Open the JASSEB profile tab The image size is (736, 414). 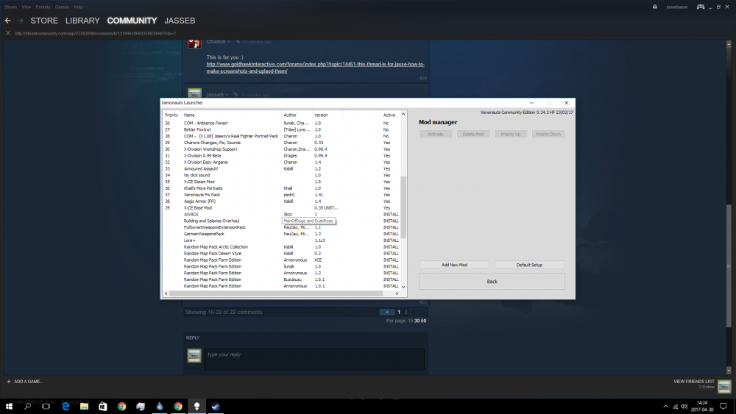[180, 21]
